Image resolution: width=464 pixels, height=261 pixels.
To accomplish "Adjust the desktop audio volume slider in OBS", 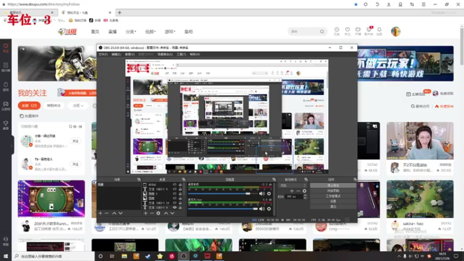I will click(223, 194).
